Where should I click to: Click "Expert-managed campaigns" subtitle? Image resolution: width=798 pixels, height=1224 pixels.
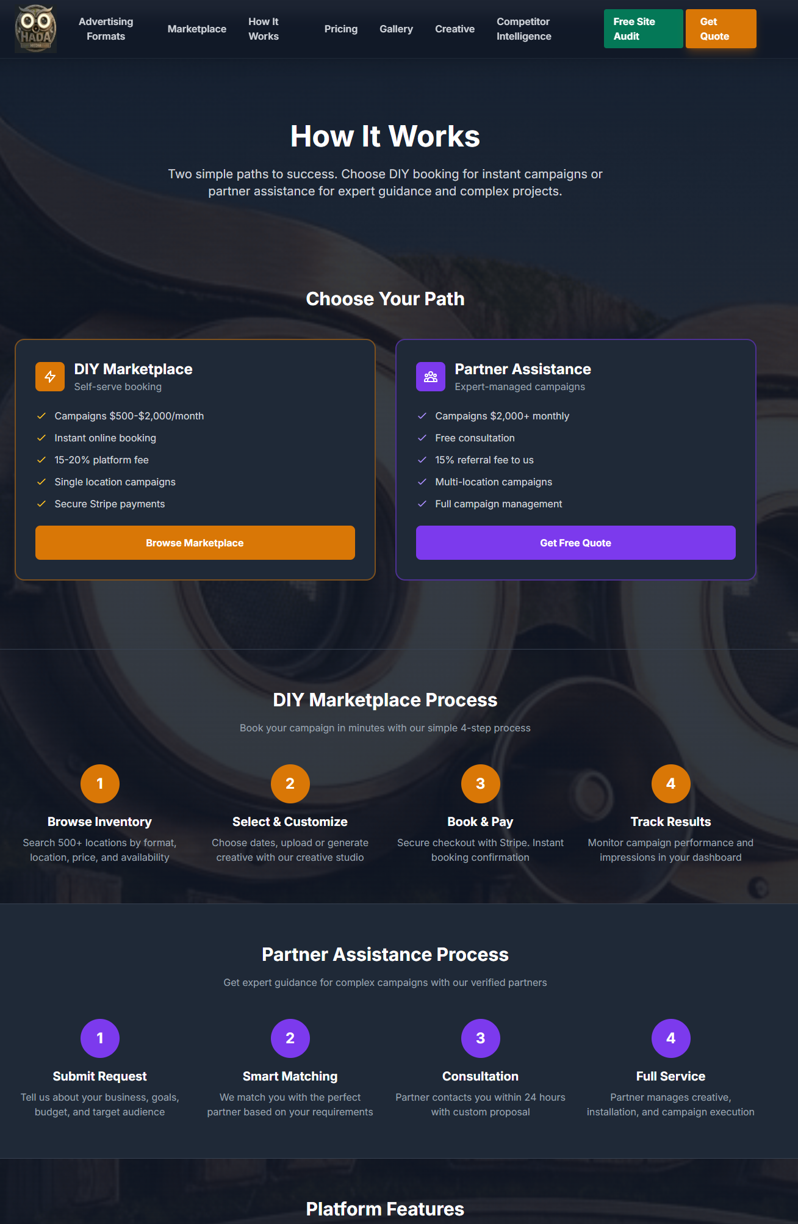(x=520, y=387)
